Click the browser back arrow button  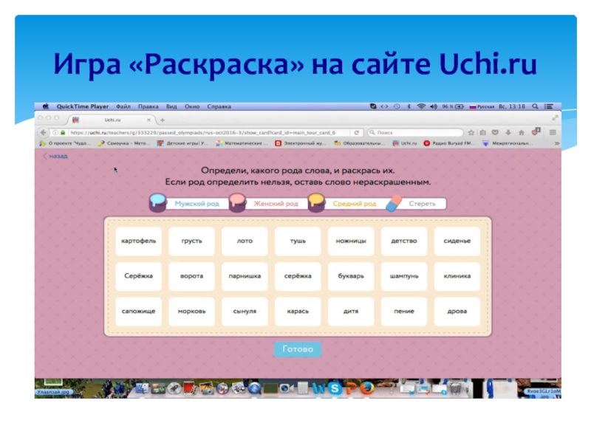point(44,133)
